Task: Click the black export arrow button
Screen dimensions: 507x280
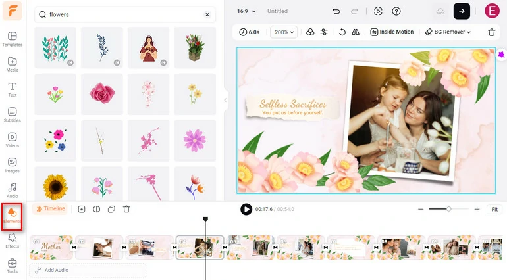Action: [462, 11]
